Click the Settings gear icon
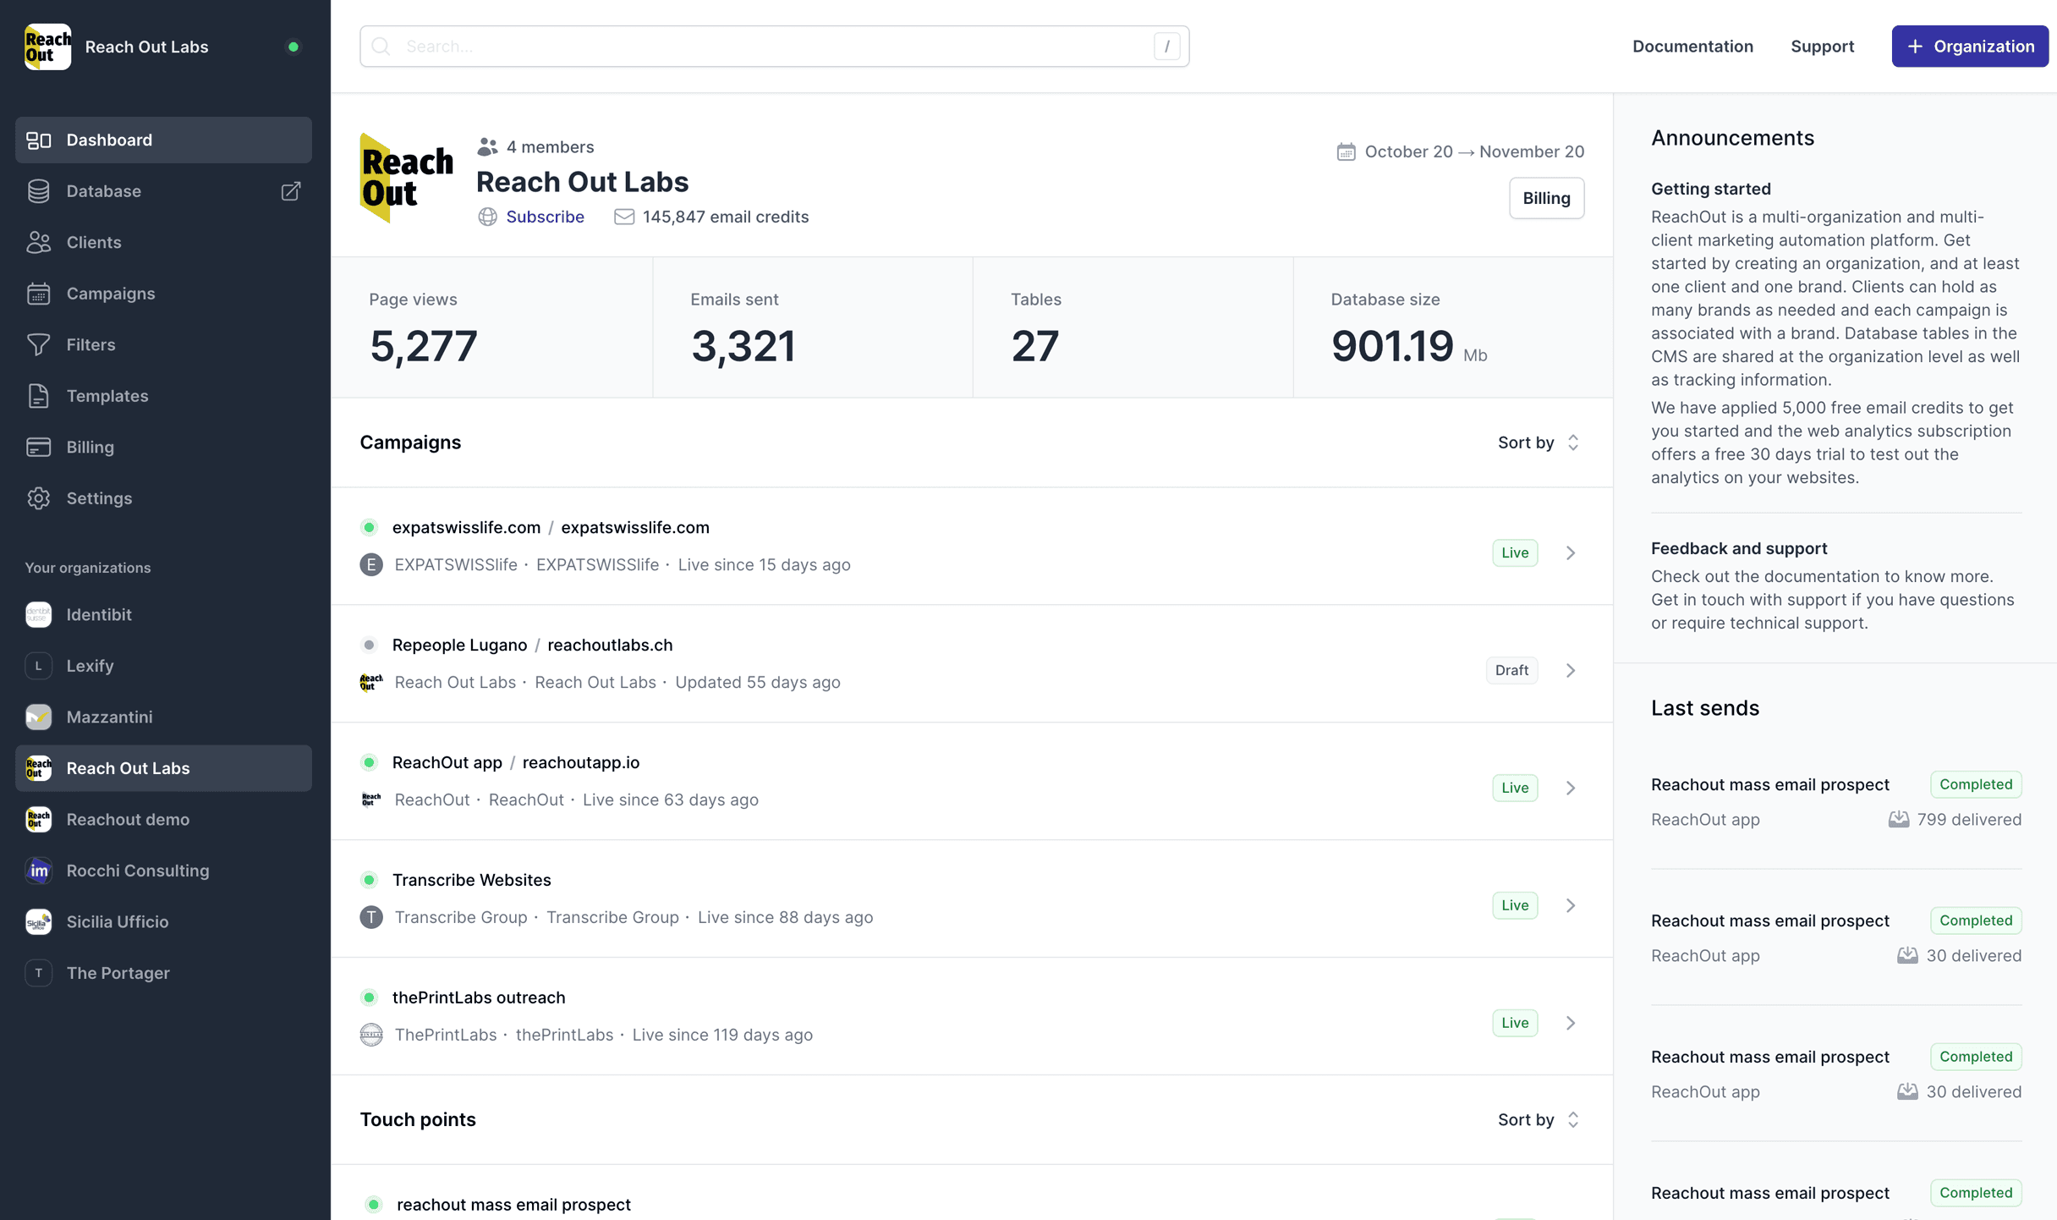Image resolution: width=2057 pixels, height=1220 pixels. [x=39, y=498]
